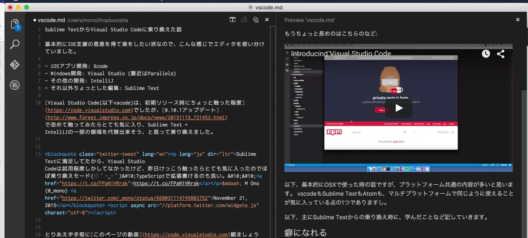This screenshot has width=528, height=238.
Task: Open the Debug view in the activity bar
Action: coord(15,85)
